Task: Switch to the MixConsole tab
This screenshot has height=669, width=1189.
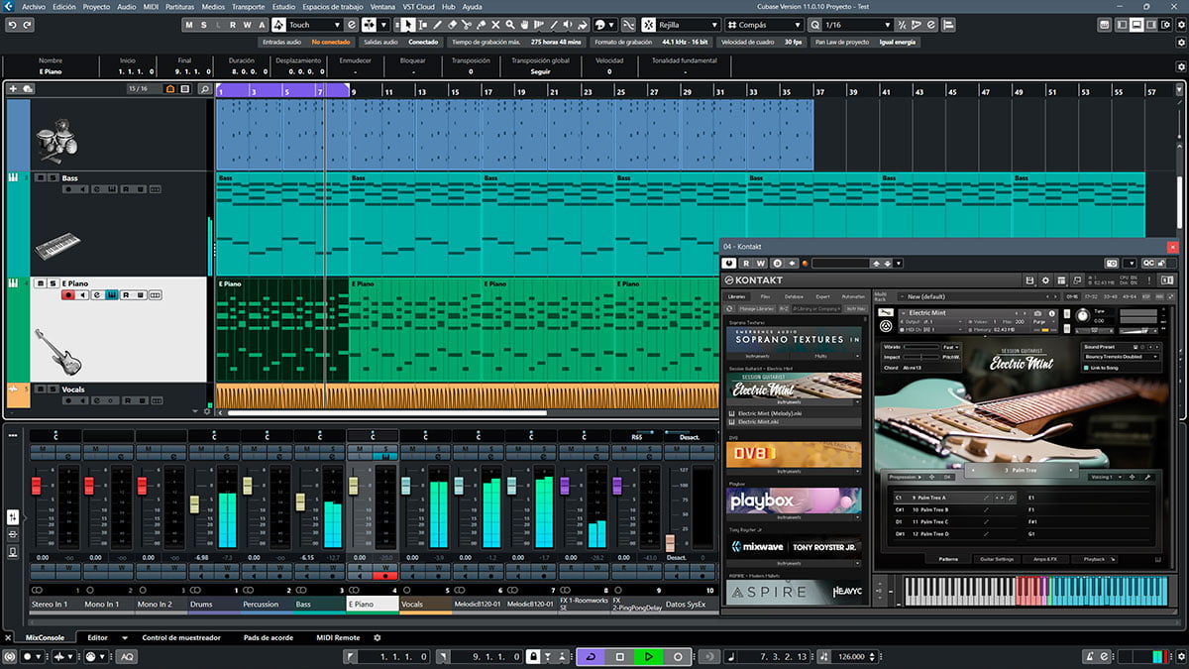Action: pyautogui.click(x=45, y=638)
